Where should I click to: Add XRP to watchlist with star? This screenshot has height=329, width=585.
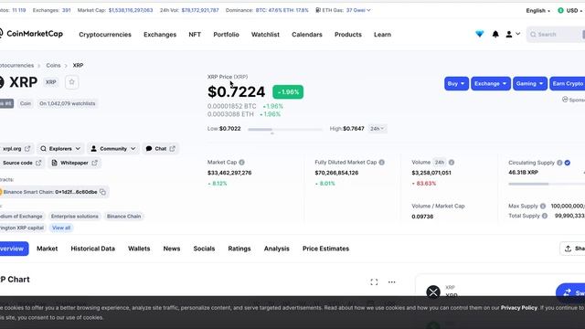click(71, 82)
